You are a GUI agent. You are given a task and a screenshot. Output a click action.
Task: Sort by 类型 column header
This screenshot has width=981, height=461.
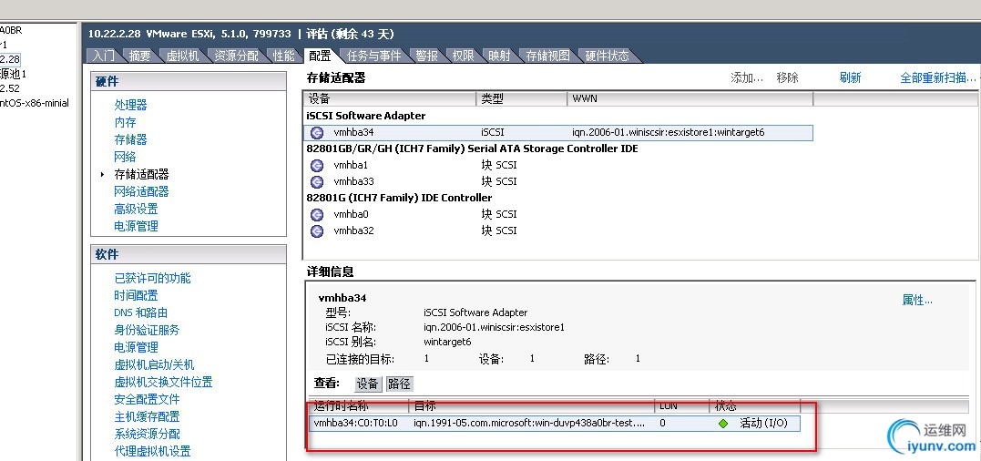click(x=523, y=98)
